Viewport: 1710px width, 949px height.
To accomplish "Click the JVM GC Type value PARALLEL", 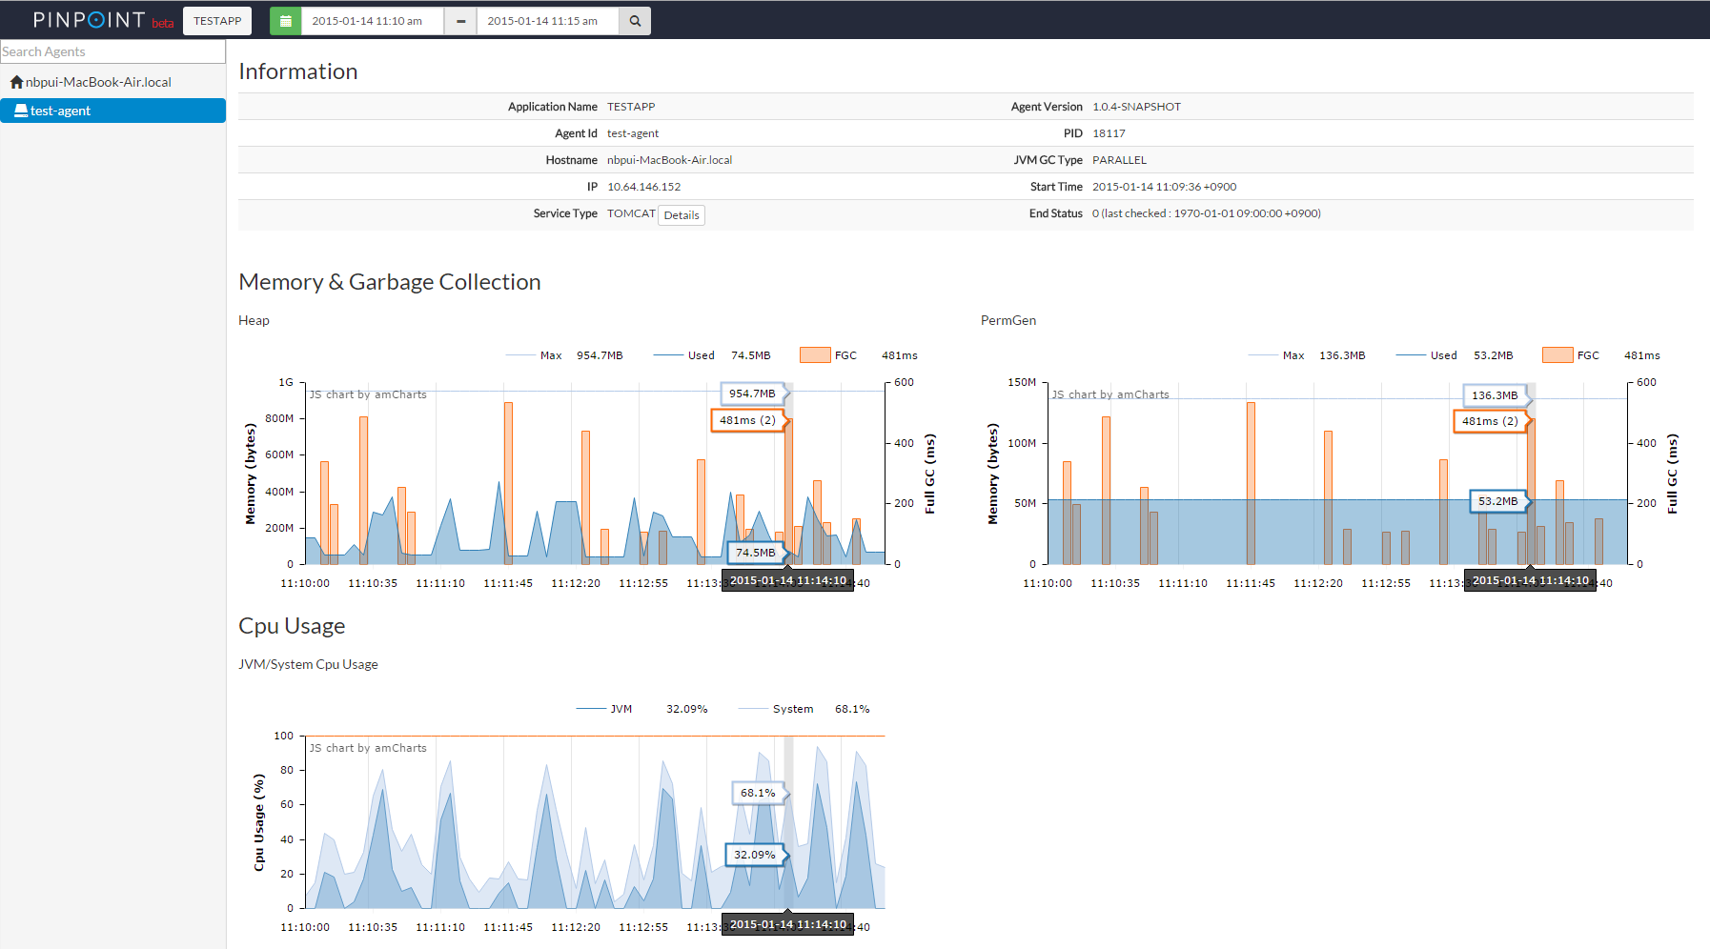I will (1119, 160).
